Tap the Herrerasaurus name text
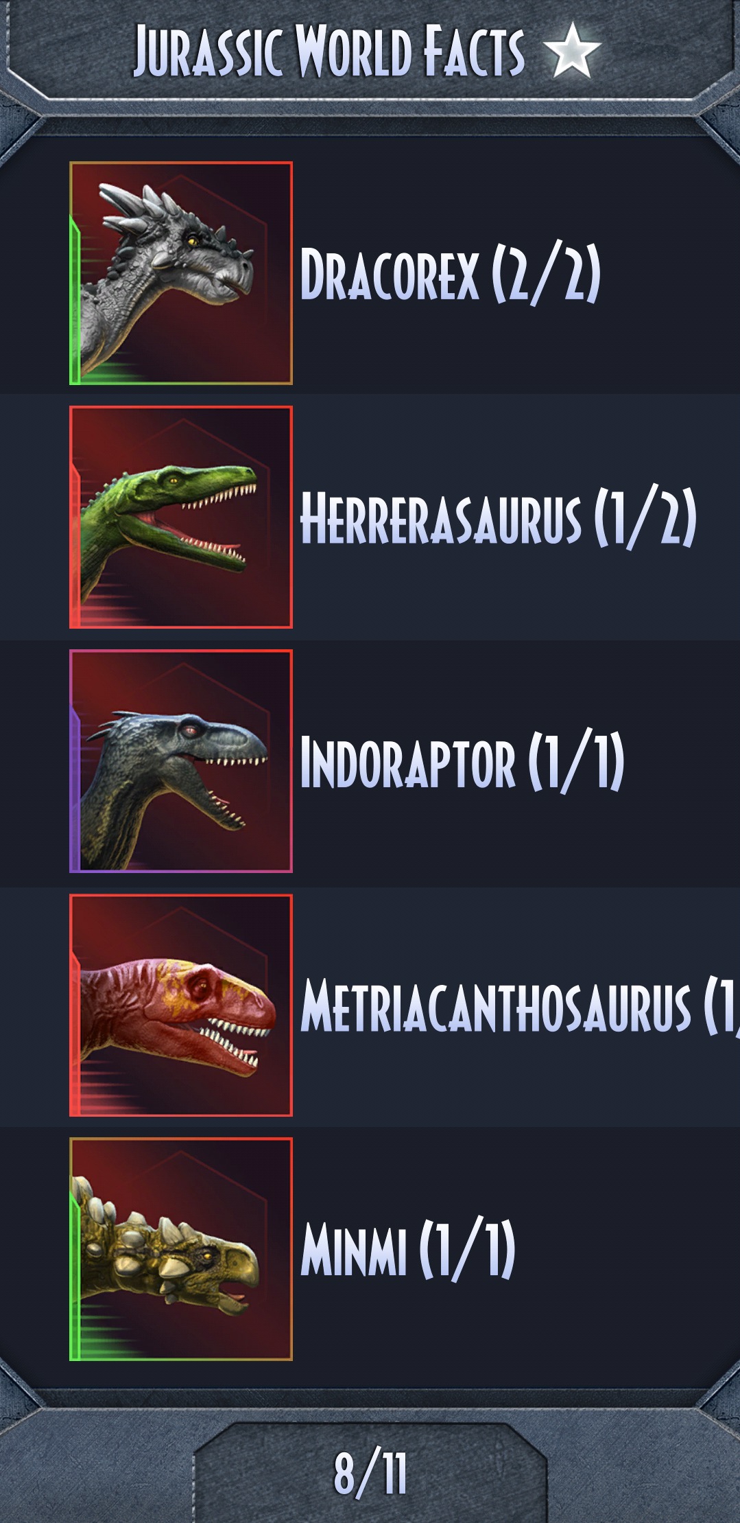The height and width of the screenshot is (1523, 740). click(441, 518)
